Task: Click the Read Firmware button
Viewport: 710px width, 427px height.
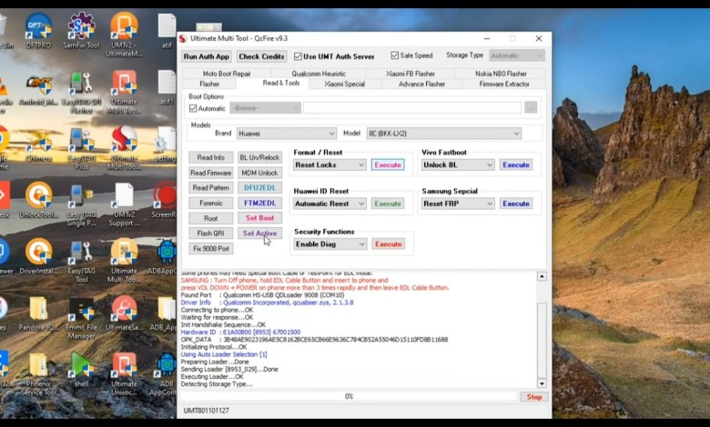Action: (210, 173)
